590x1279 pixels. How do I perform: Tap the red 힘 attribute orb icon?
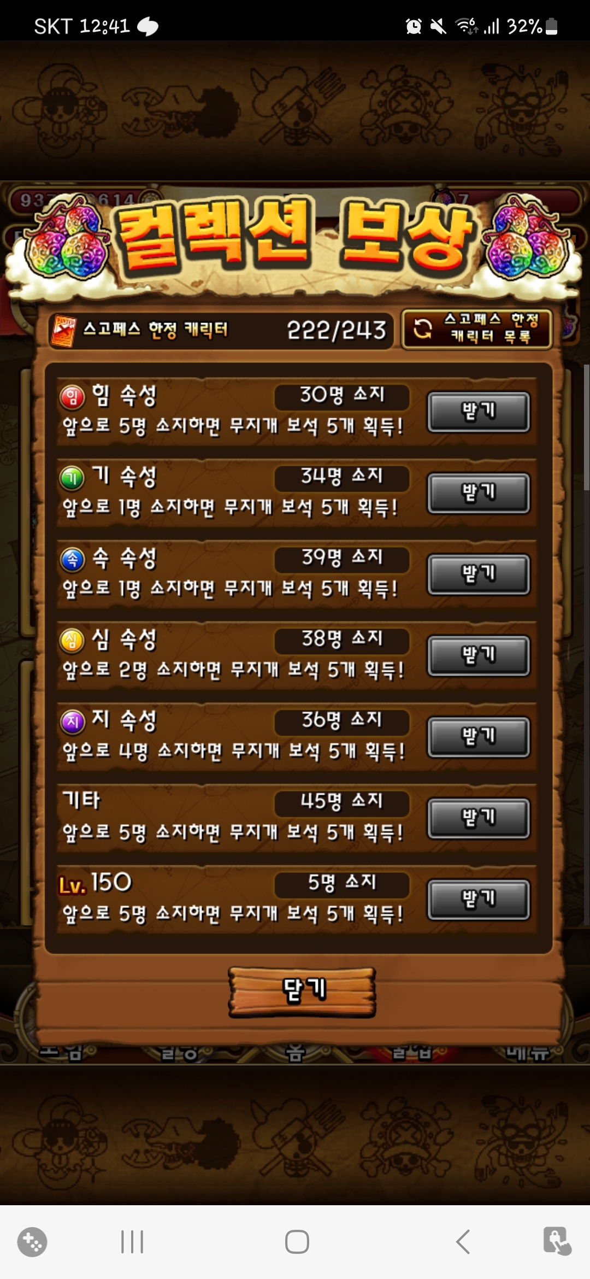72,397
